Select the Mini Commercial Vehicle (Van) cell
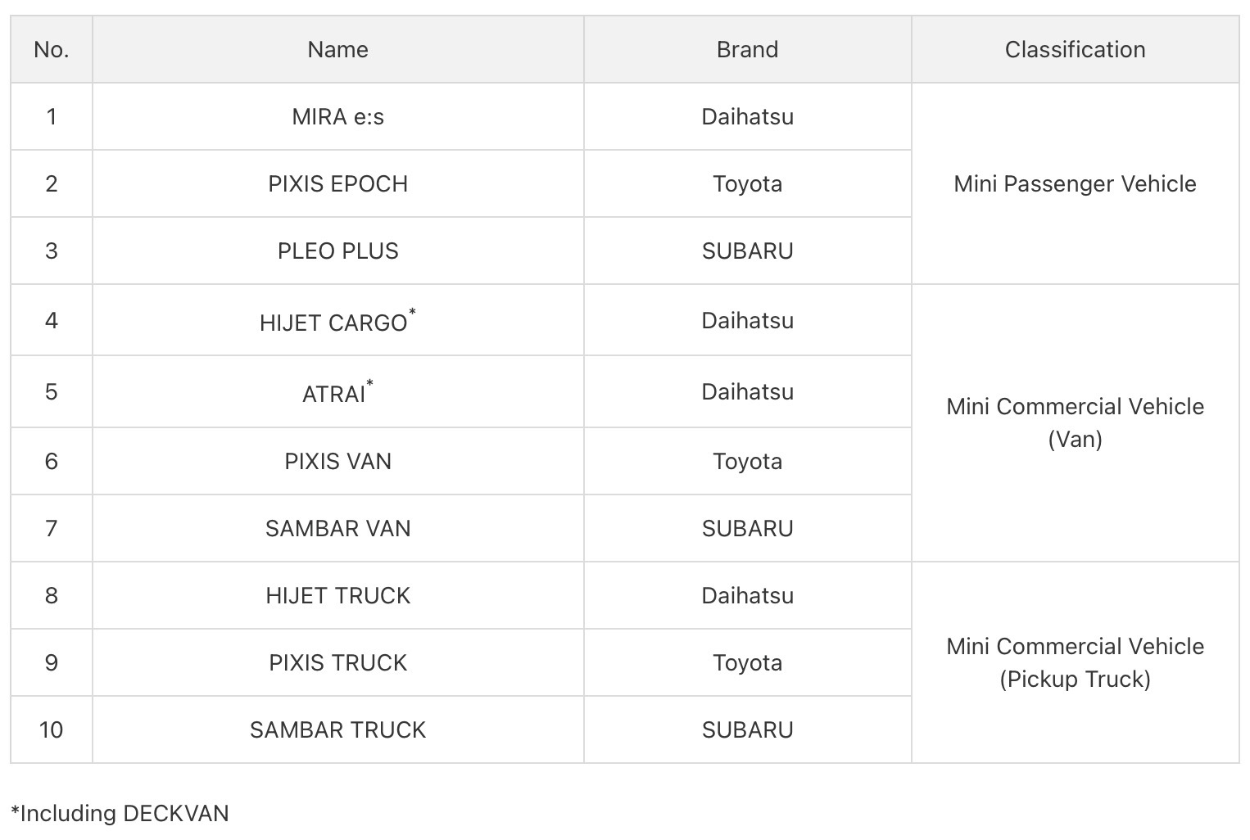Screen dimensions: 1250x840 coord(1075,422)
